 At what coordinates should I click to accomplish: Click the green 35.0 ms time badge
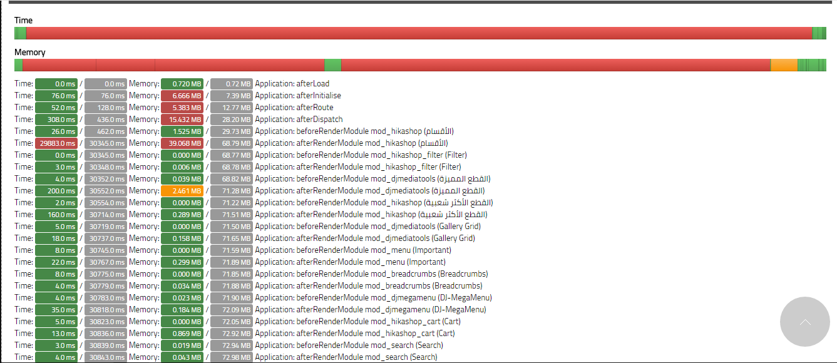[x=56, y=310]
